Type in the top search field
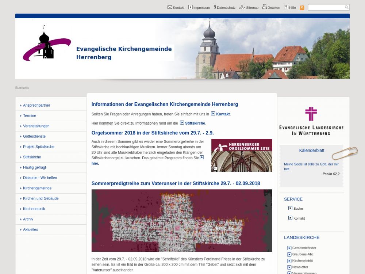The image size is (365, 274). (x=326, y=7)
